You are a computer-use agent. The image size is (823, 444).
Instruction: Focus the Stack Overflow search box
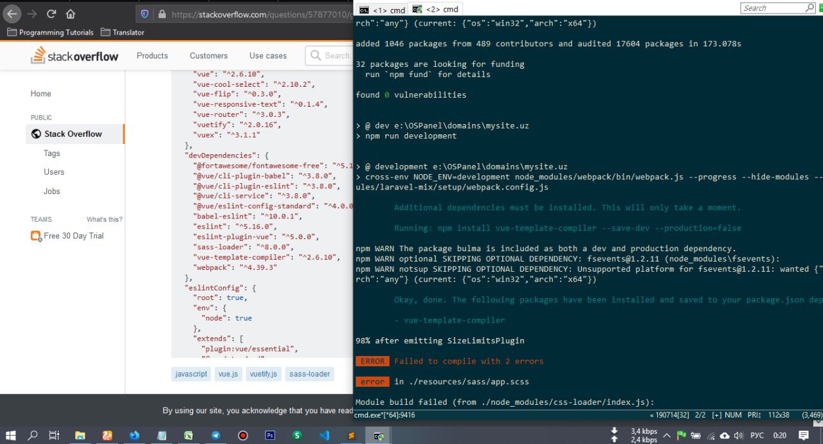pyautogui.click(x=329, y=56)
